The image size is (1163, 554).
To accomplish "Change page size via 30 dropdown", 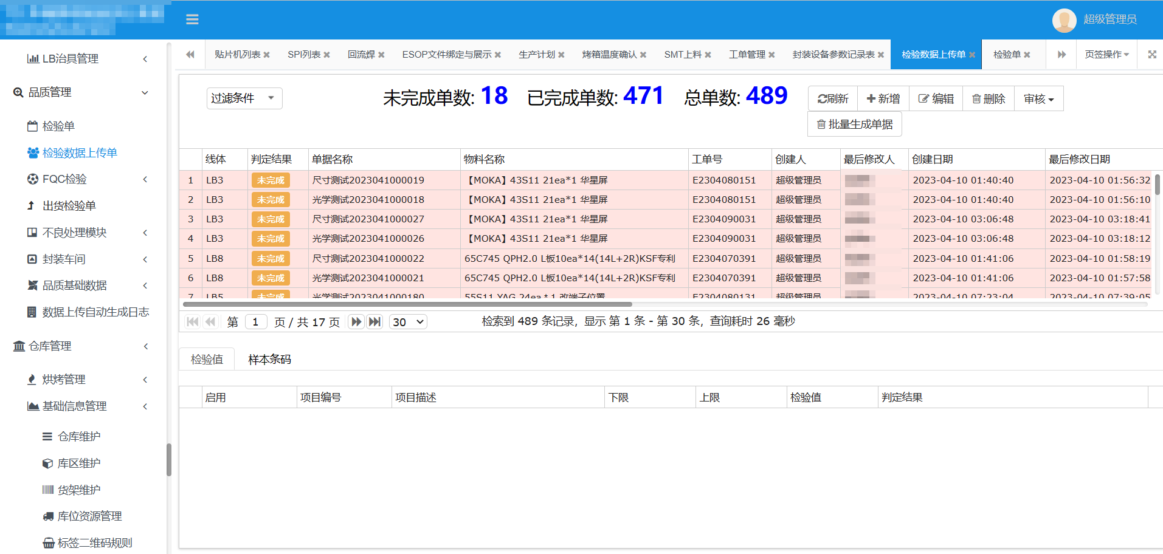I will tap(407, 321).
